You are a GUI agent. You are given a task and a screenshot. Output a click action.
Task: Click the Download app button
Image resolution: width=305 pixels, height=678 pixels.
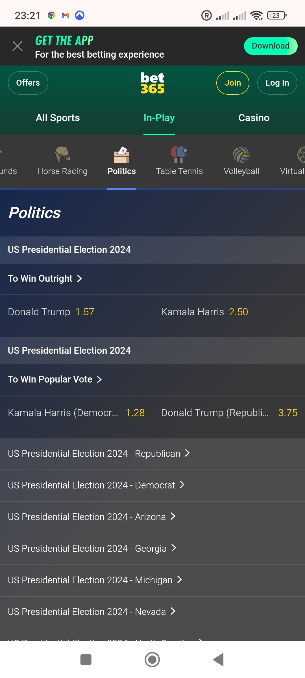coord(270,46)
